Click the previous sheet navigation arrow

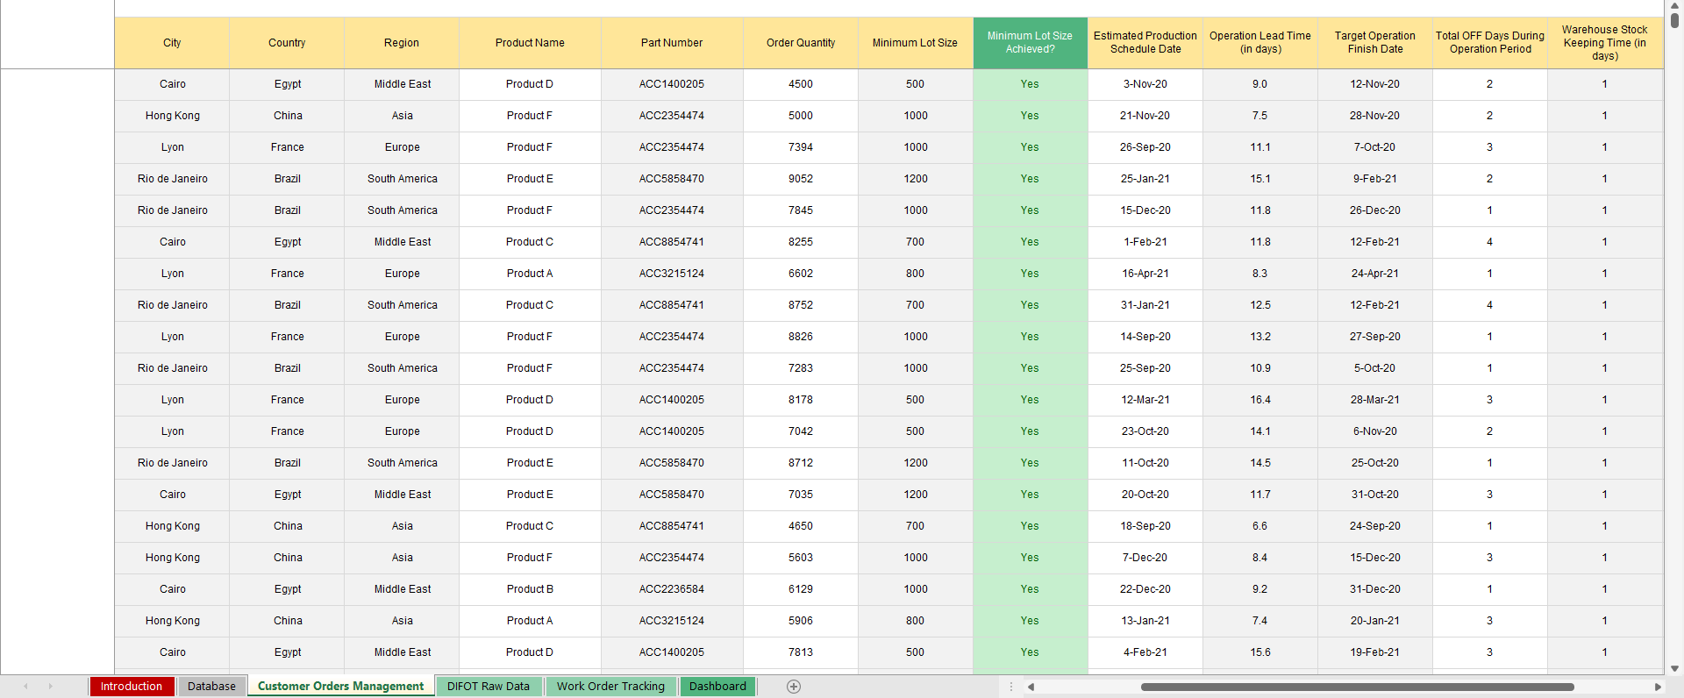pyautogui.click(x=26, y=687)
